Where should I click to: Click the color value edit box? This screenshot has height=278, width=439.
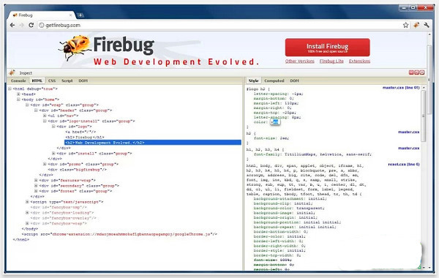click(x=275, y=122)
